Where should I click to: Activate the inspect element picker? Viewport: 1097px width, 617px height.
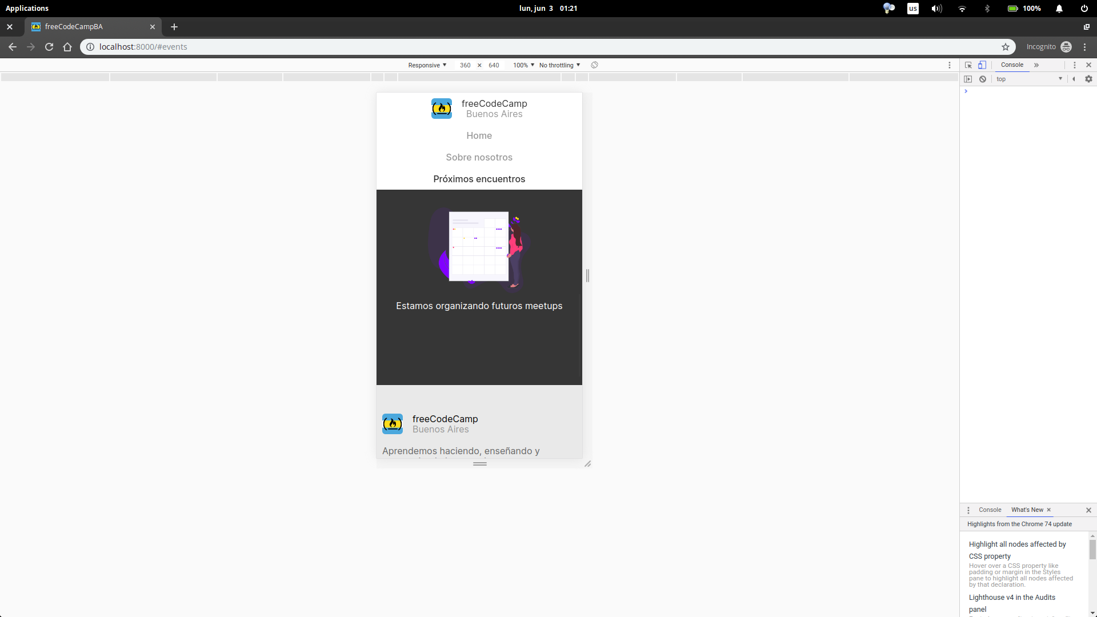[x=968, y=65]
